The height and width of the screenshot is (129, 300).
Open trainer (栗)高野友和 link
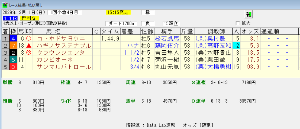click(x=213, y=46)
